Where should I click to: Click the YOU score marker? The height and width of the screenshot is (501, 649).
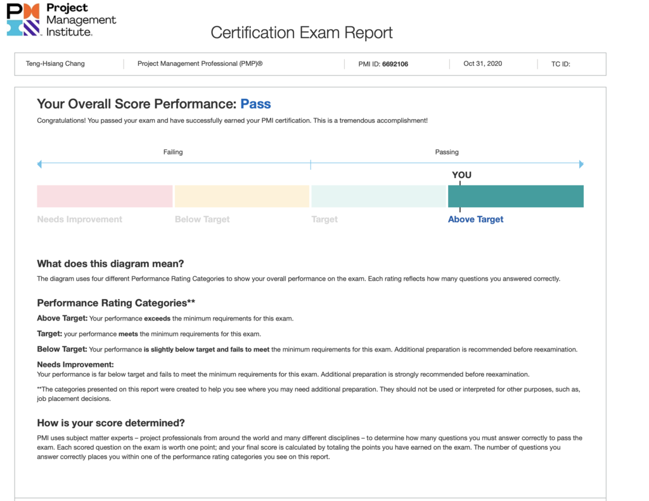pos(461,175)
